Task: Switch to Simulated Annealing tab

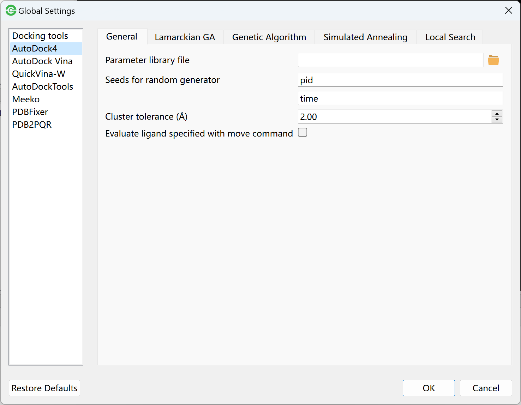Action: coord(365,37)
